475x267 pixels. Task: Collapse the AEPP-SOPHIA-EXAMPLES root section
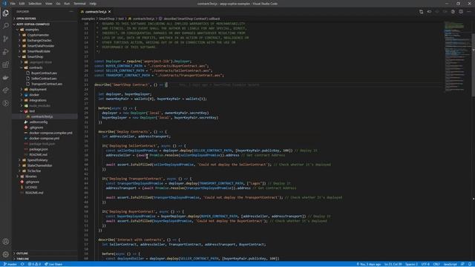45,24
